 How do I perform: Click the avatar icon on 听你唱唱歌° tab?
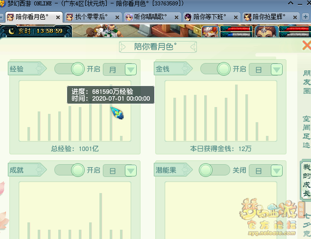129,18
